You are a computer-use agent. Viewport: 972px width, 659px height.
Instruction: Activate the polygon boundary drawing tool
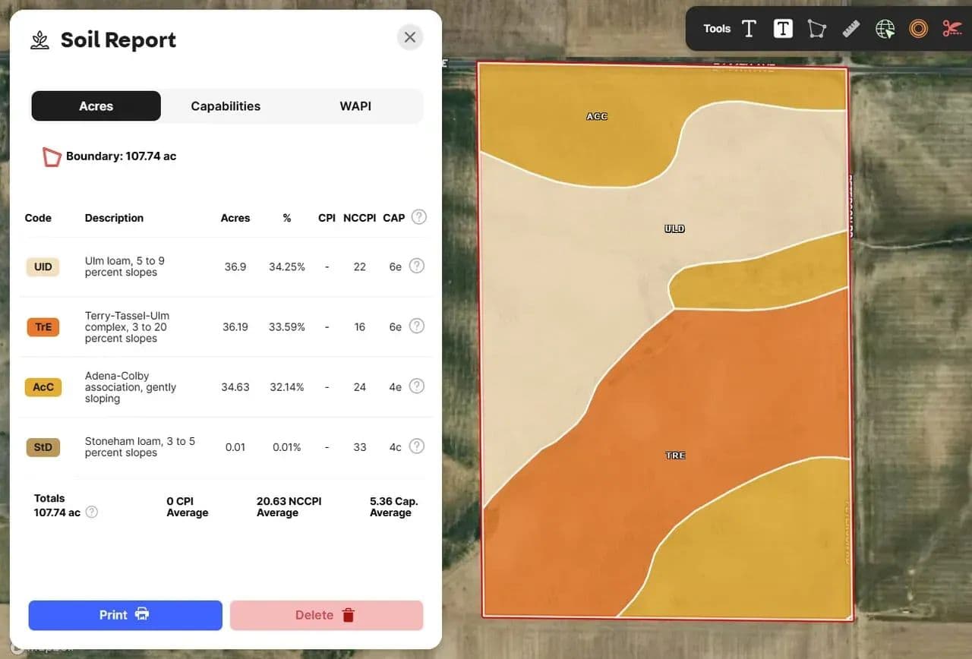pyautogui.click(x=816, y=29)
